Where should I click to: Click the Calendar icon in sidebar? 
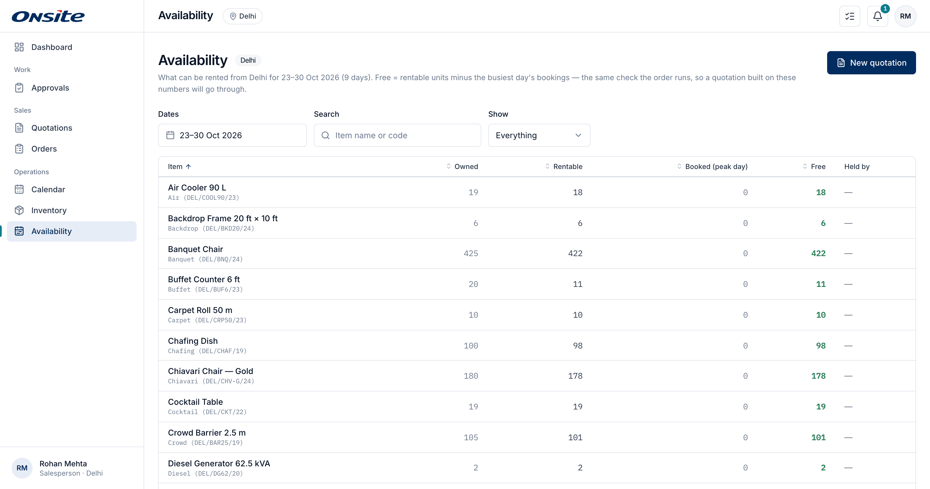[19, 189]
